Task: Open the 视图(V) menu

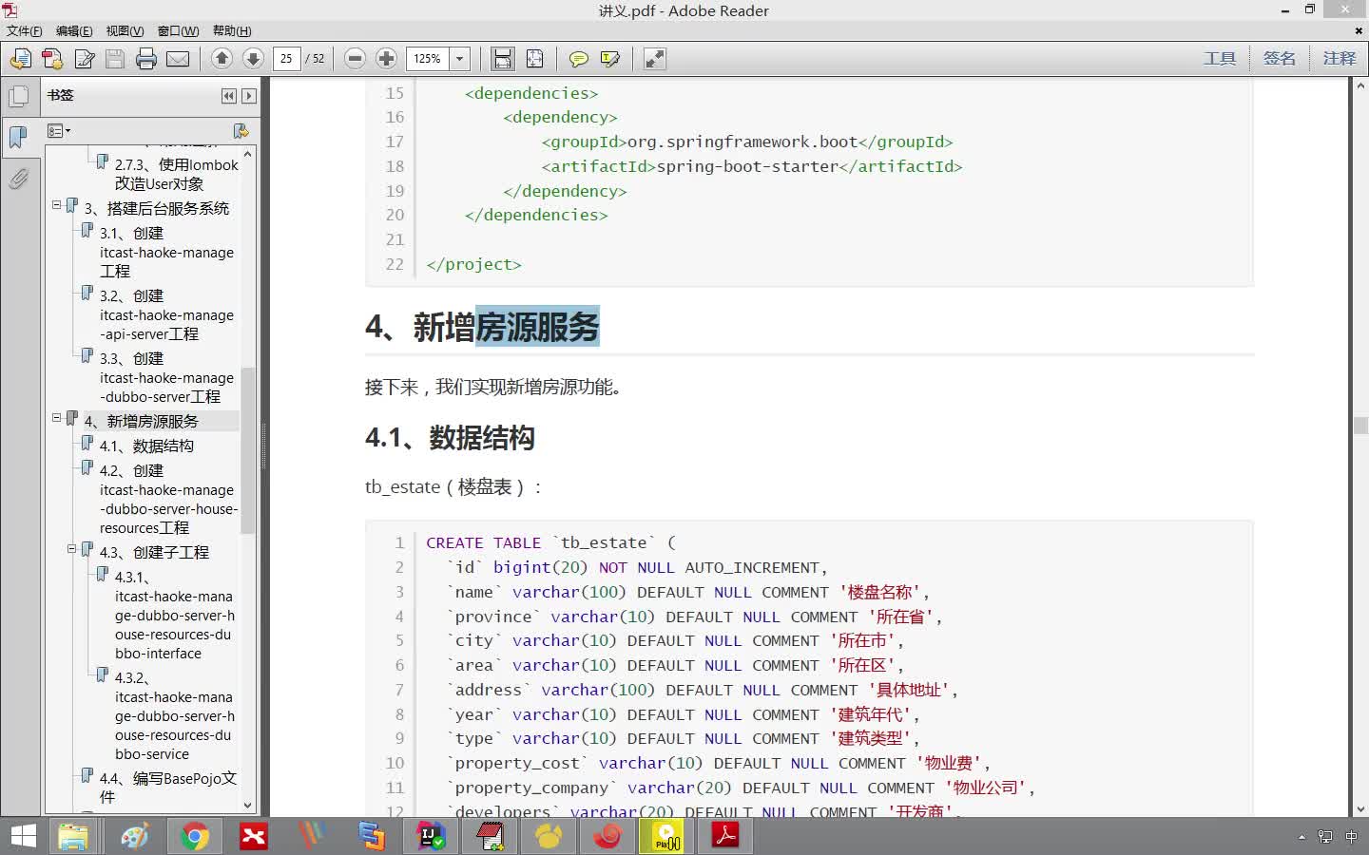Action: pos(125,30)
